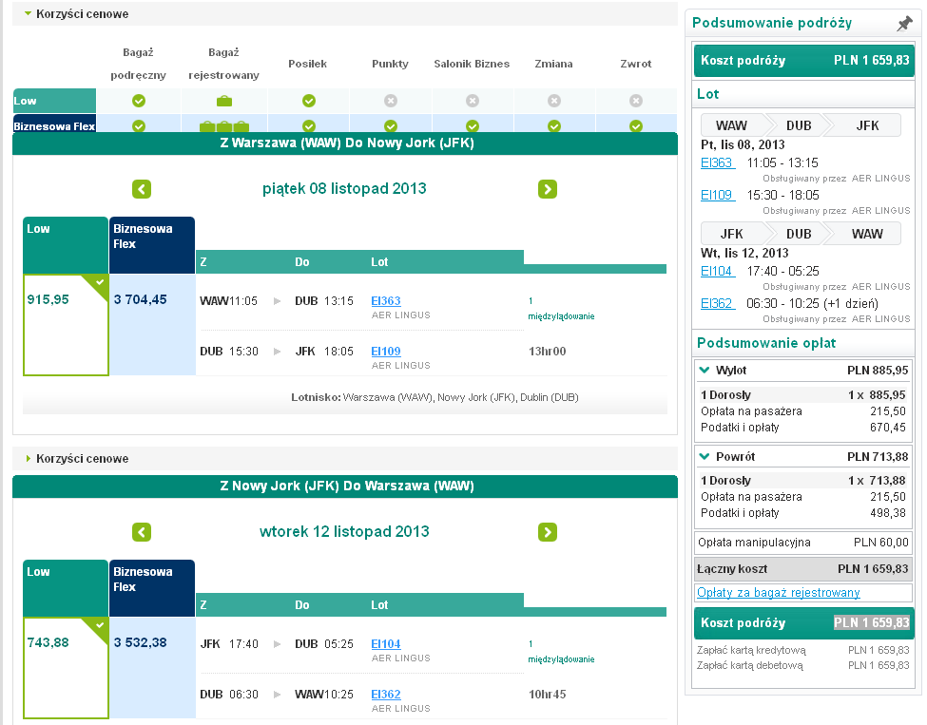Go to previous day for Warsaw departure
927x725 pixels.
tap(142, 189)
